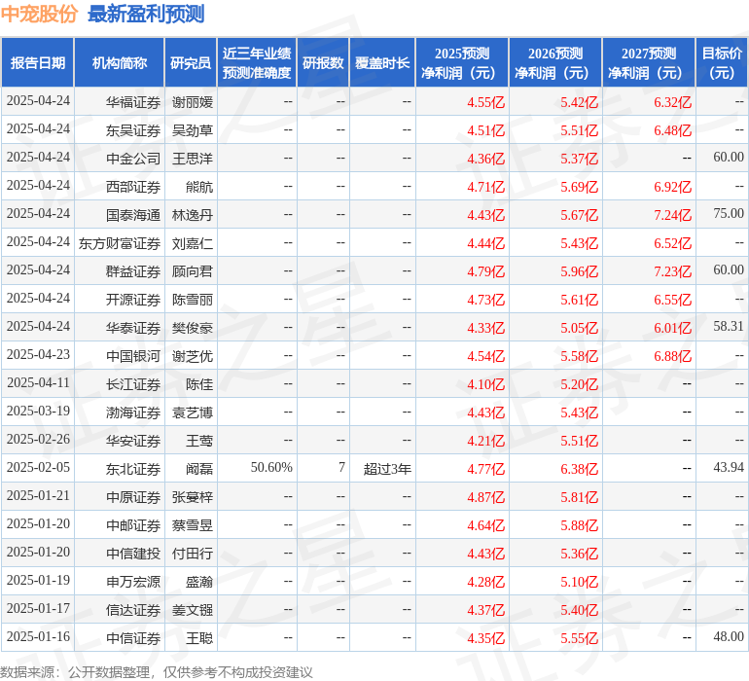This screenshot has width=749, height=681.
Task: Click report date 2025-04-11
Action: 38,382
